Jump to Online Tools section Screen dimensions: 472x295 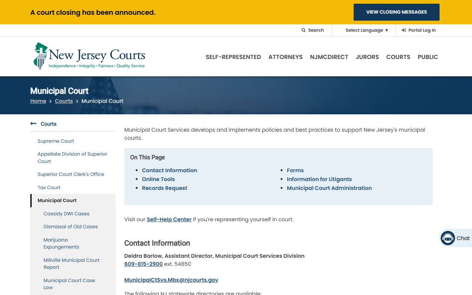(x=158, y=179)
